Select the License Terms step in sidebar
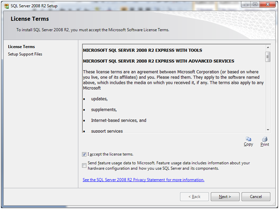Viewport: 279px width, 209px height. (x=21, y=46)
